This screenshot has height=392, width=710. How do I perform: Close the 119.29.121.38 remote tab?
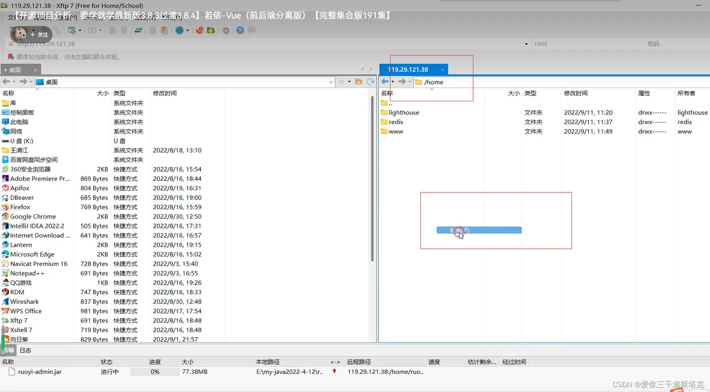click(443, 70)
